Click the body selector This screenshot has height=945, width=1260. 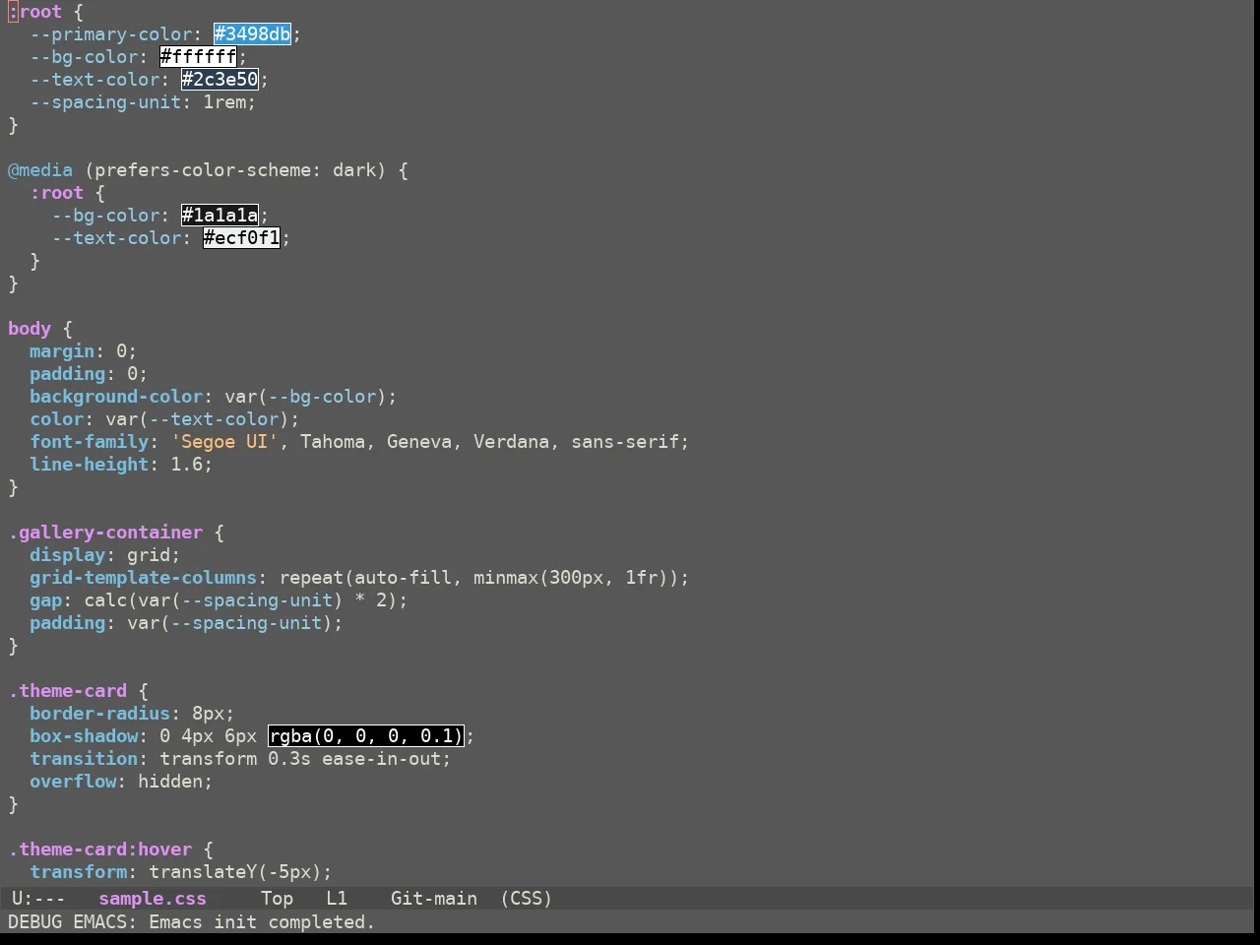pos(30,329)
